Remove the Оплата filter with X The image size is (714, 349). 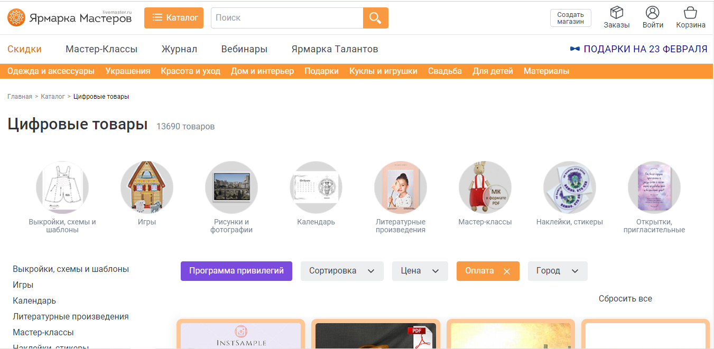click(x=507, y=271)
